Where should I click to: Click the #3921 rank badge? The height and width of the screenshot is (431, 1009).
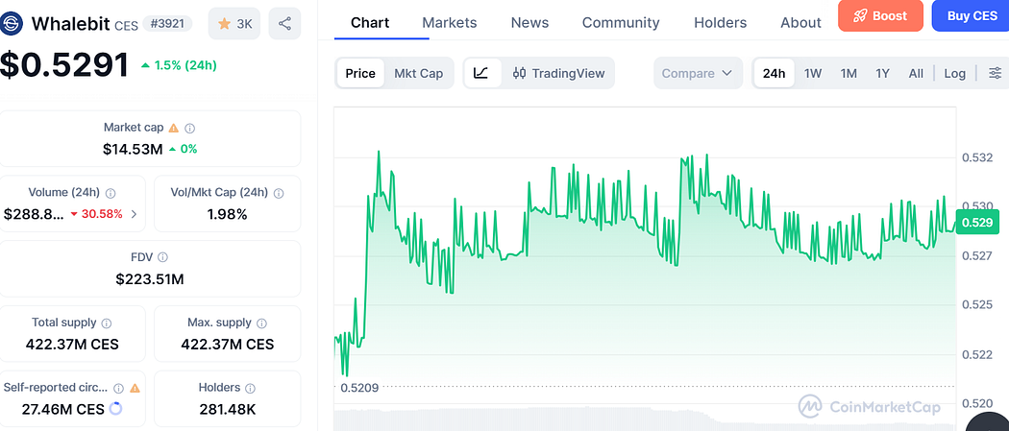pos(167,24)
